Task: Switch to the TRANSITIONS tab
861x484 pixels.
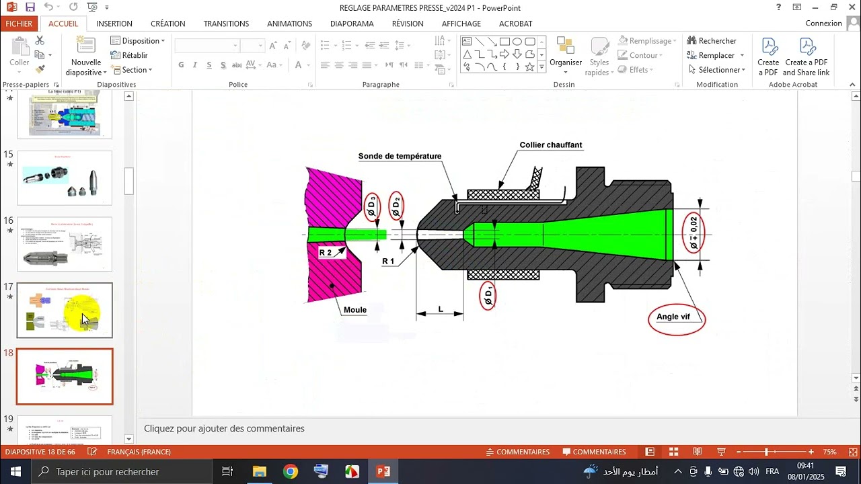Action: pos(226,24)
